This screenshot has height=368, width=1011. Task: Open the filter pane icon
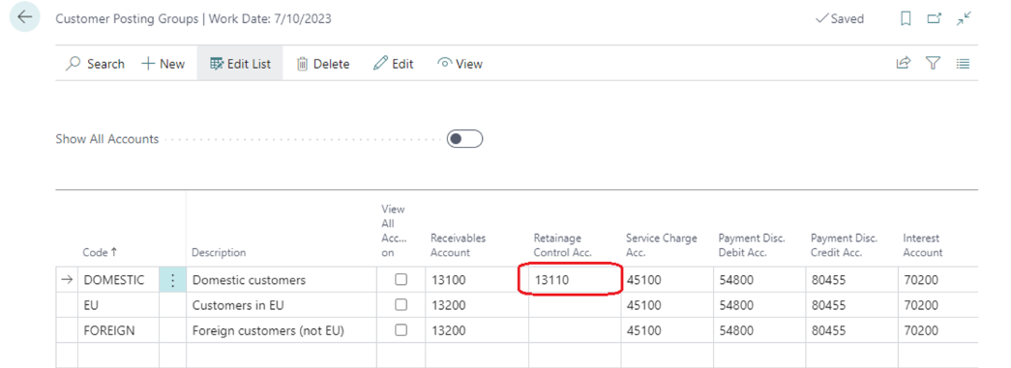tap(933, 63)
